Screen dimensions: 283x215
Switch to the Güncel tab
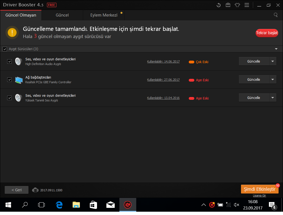point(62,15)
